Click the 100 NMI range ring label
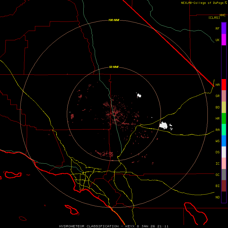This screenshot has height=228, width=228. [114, 20]
